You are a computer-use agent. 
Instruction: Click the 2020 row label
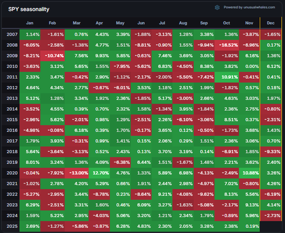pyautogui.click(x=12, y=173)
